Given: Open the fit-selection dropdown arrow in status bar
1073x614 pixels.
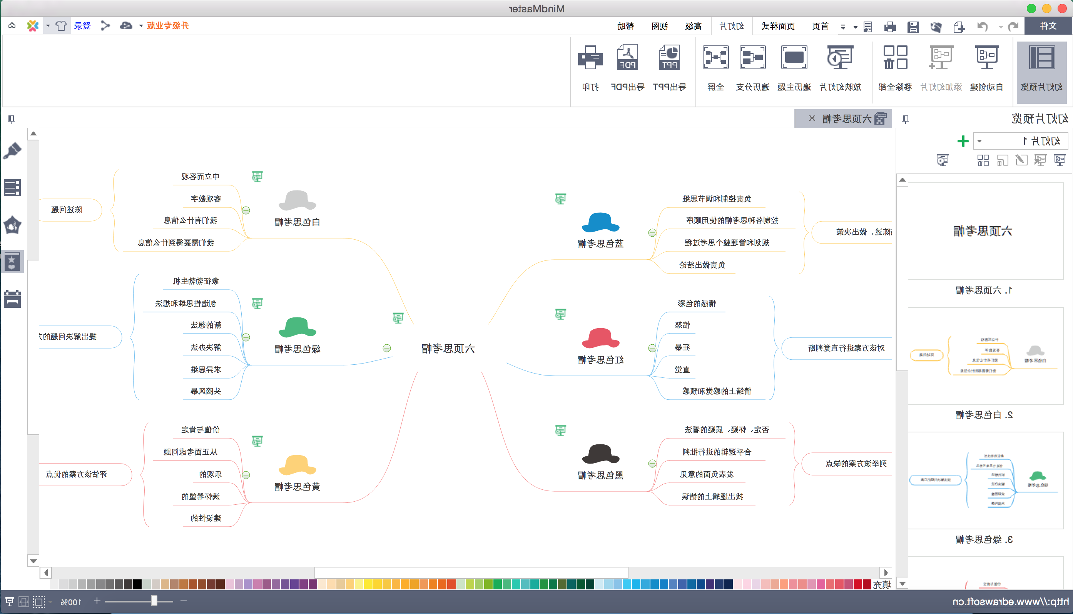Looking at the screenshot, I should [50, 601].
